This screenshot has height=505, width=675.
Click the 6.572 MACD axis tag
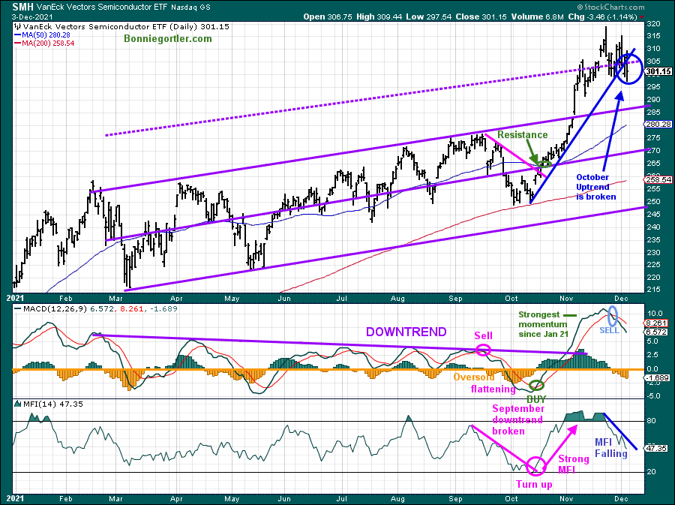(656, 332)
